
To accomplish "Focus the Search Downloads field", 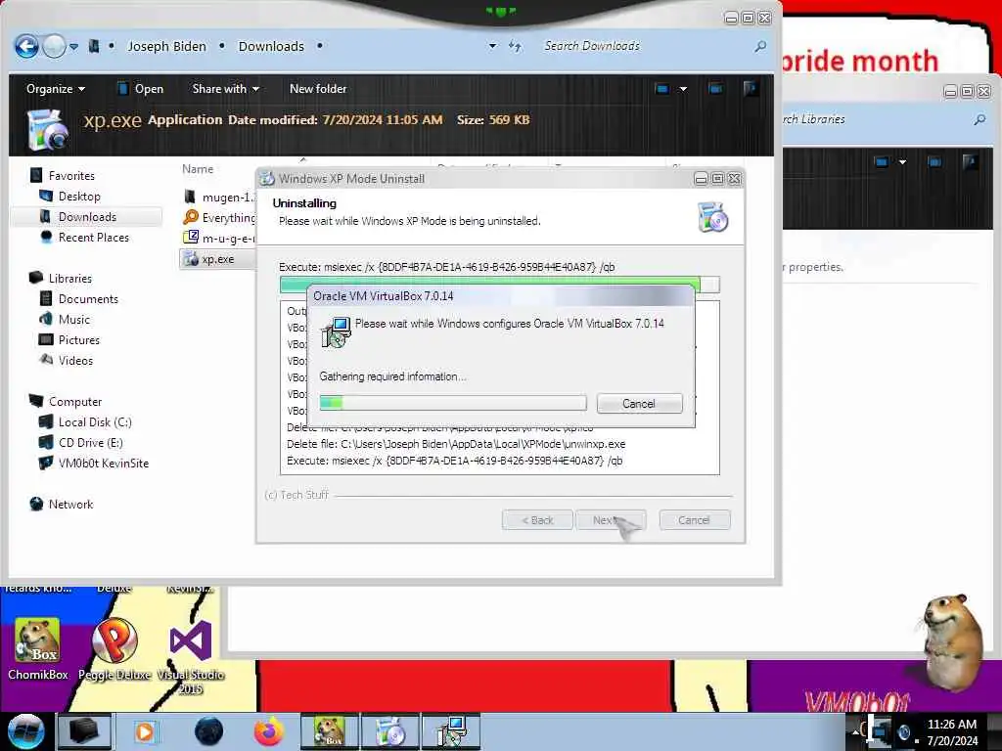I will pos(646,46).
